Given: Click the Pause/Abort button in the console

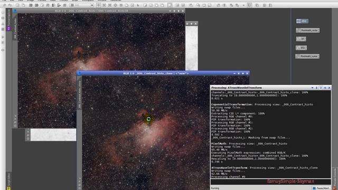Looking at the screenshot, I should 321,188.
